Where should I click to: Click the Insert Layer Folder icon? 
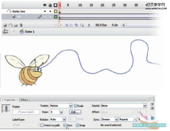pyautogui.click(x=16, y=25)
